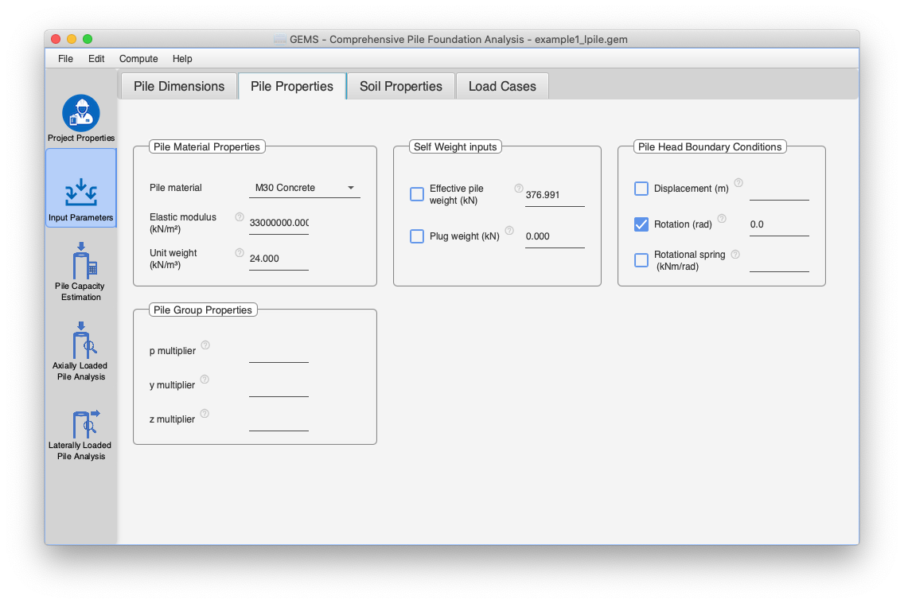The width and height of the screenshot is (904, 604).
Task: Click help icon next to Elastic modulus
Action: [x=240, y=216]
